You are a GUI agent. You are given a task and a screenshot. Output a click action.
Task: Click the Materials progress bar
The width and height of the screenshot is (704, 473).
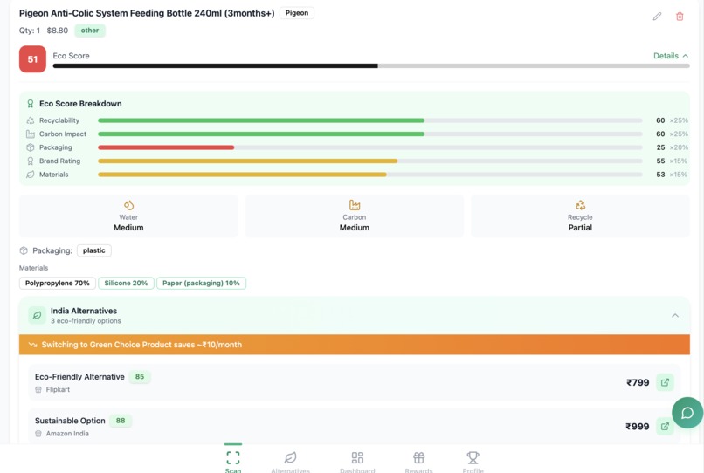pyautogui.click(x=370, y=175)
